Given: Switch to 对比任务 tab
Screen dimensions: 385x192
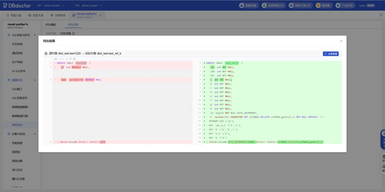Looking at the screenshot, I should click(73, 25).
